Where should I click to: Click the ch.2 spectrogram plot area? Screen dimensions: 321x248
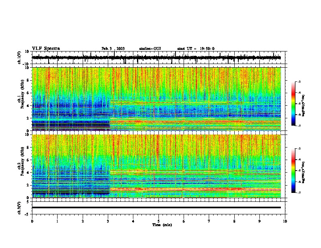(156, 166)
